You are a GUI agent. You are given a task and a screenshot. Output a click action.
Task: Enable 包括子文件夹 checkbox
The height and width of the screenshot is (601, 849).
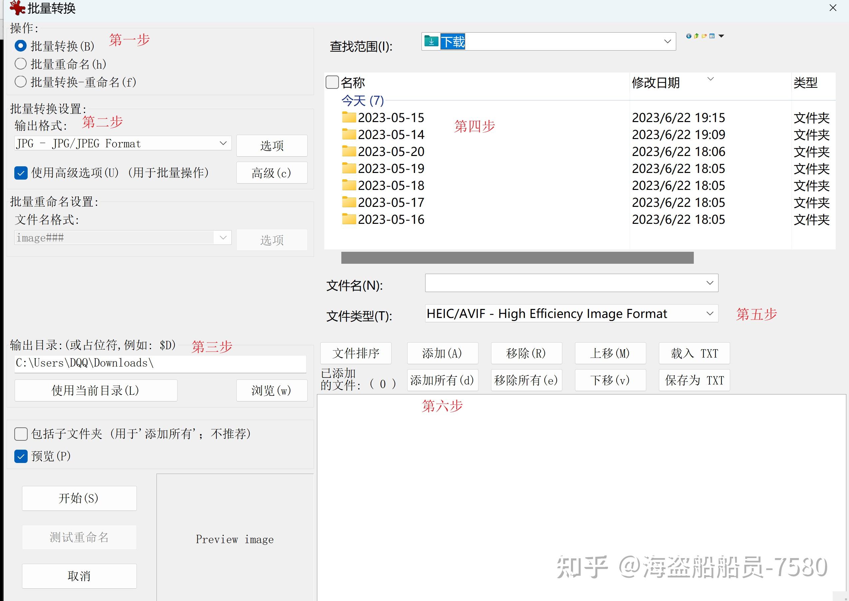pyautogui.click(x=21, y=434)
